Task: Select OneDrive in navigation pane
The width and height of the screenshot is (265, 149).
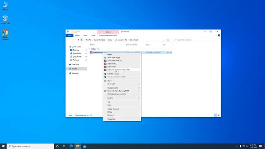Action: (x=75, y=65)
